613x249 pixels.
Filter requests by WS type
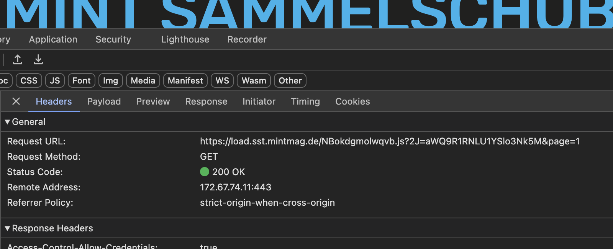(x=222, y=80)
